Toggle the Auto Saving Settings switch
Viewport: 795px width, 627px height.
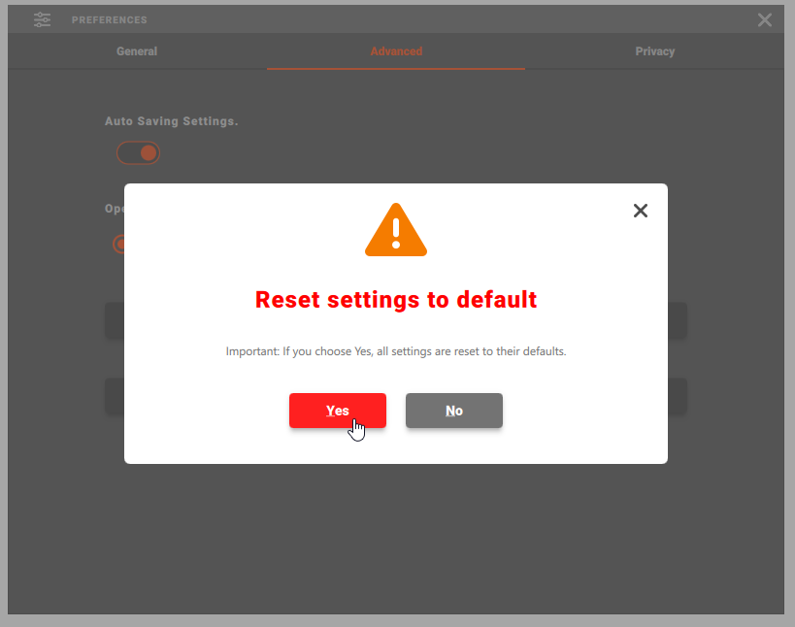[138, 153]
